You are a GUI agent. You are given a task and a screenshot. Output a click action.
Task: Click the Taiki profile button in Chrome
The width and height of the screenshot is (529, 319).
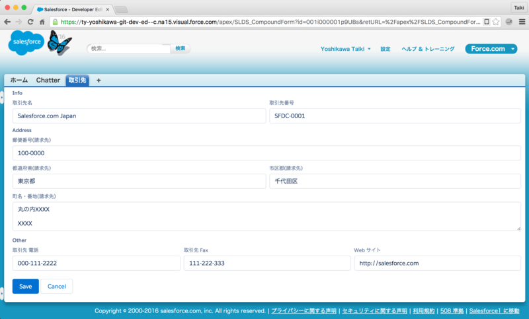tap(519, 8)
